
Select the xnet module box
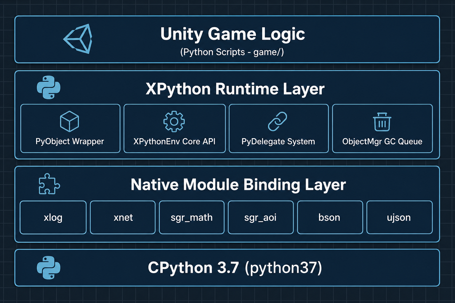coord(123,217)
